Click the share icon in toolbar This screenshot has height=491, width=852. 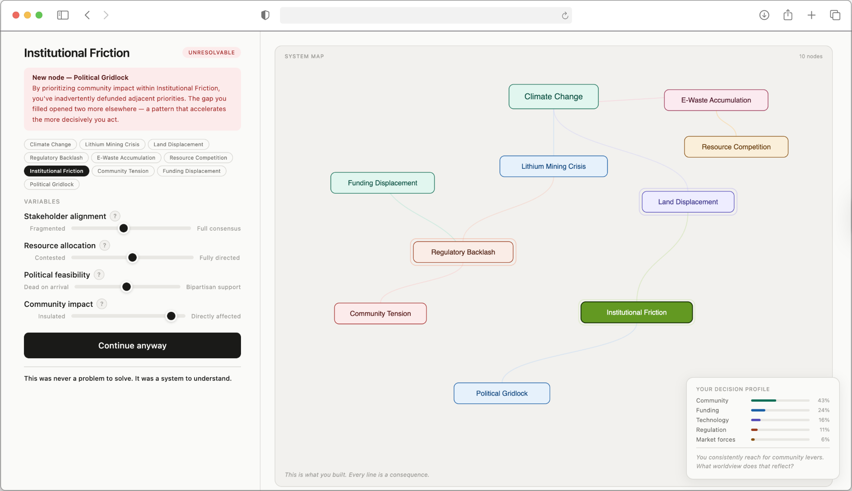click(x=788, y=15)
